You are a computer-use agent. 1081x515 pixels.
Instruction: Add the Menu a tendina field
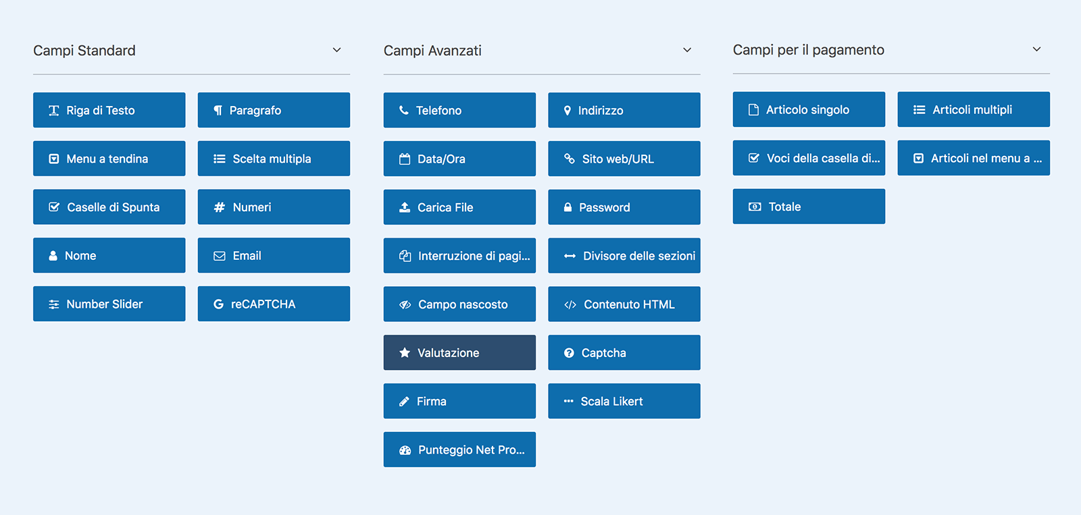(x=109, y=159)
